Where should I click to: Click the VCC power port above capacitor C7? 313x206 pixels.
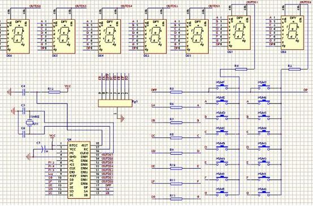(x=52, y=137)
